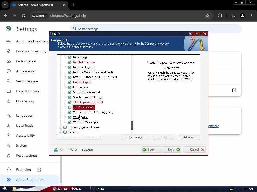Bookmark this page with the star icon
Screen dimensions: 257x192
[x=207, y=16]
